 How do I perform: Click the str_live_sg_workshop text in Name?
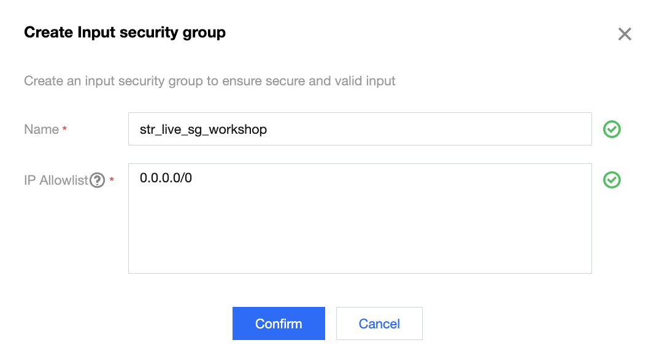tap(203, 130)
